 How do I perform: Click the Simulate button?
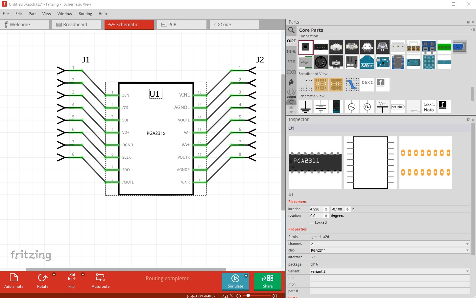[x=235, y=281]
